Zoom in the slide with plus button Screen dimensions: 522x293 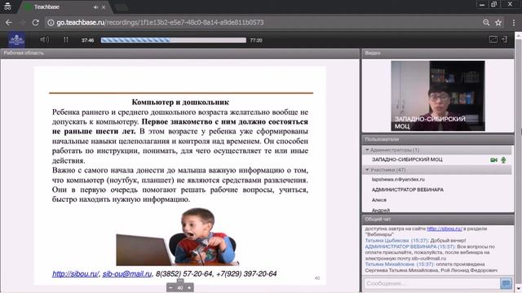pos(189,287)
